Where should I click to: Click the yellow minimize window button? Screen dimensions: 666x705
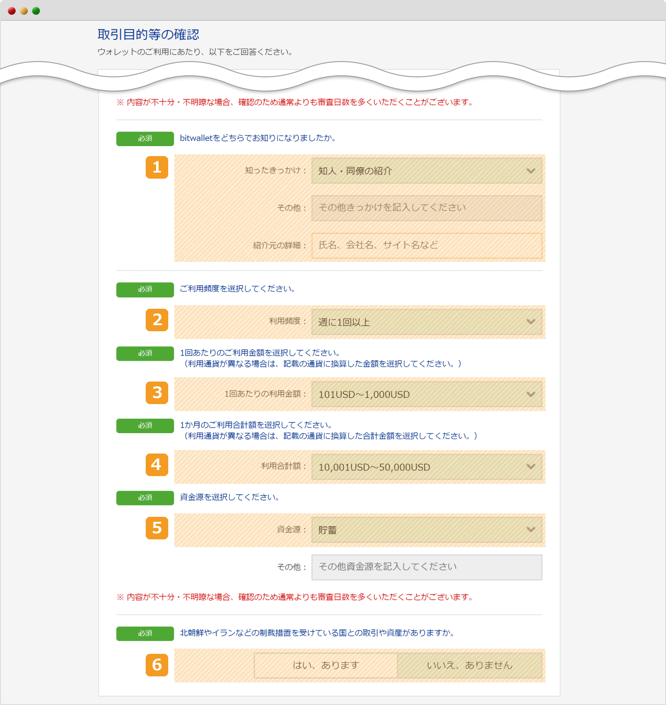[x=24, y=11]
